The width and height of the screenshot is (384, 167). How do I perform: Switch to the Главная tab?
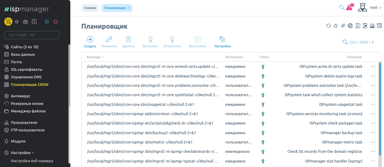pos(90,8)
